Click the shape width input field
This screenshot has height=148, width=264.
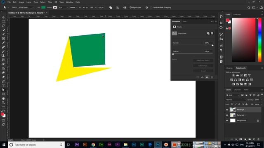[85, 7]
